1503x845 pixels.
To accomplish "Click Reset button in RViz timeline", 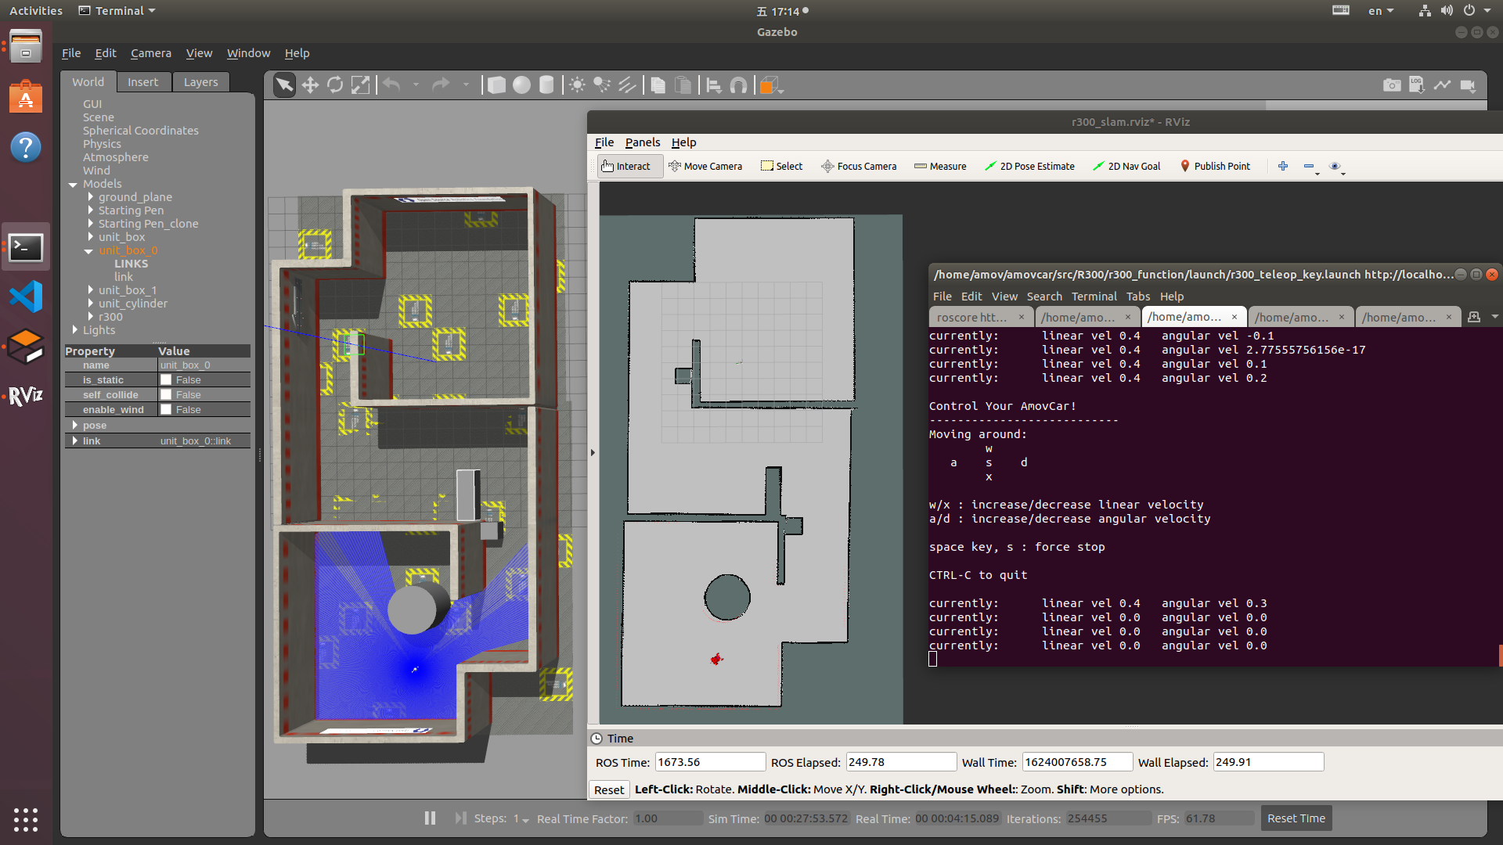I will pyautogui.click(x=609, y=788).
